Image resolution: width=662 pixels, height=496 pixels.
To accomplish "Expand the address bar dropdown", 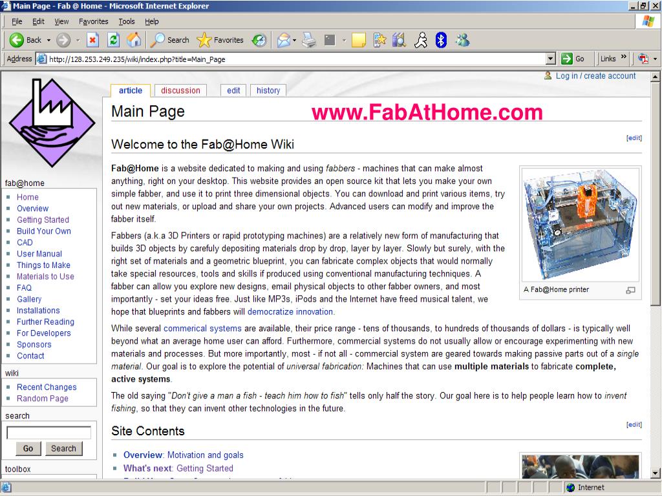I will coord(551,59).
